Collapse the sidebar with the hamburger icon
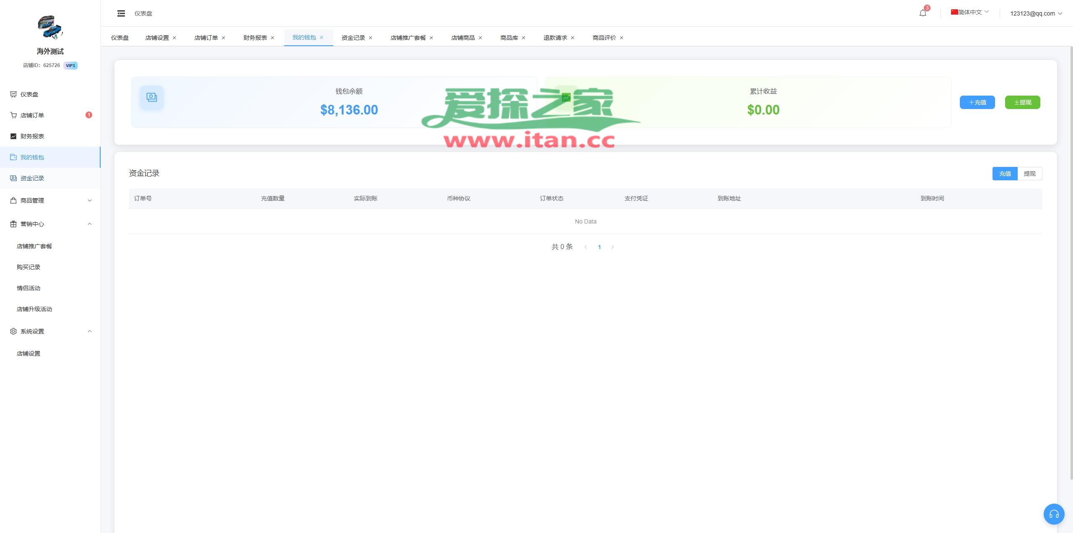Screen dimensions: 1073x533 coord(121,13)
